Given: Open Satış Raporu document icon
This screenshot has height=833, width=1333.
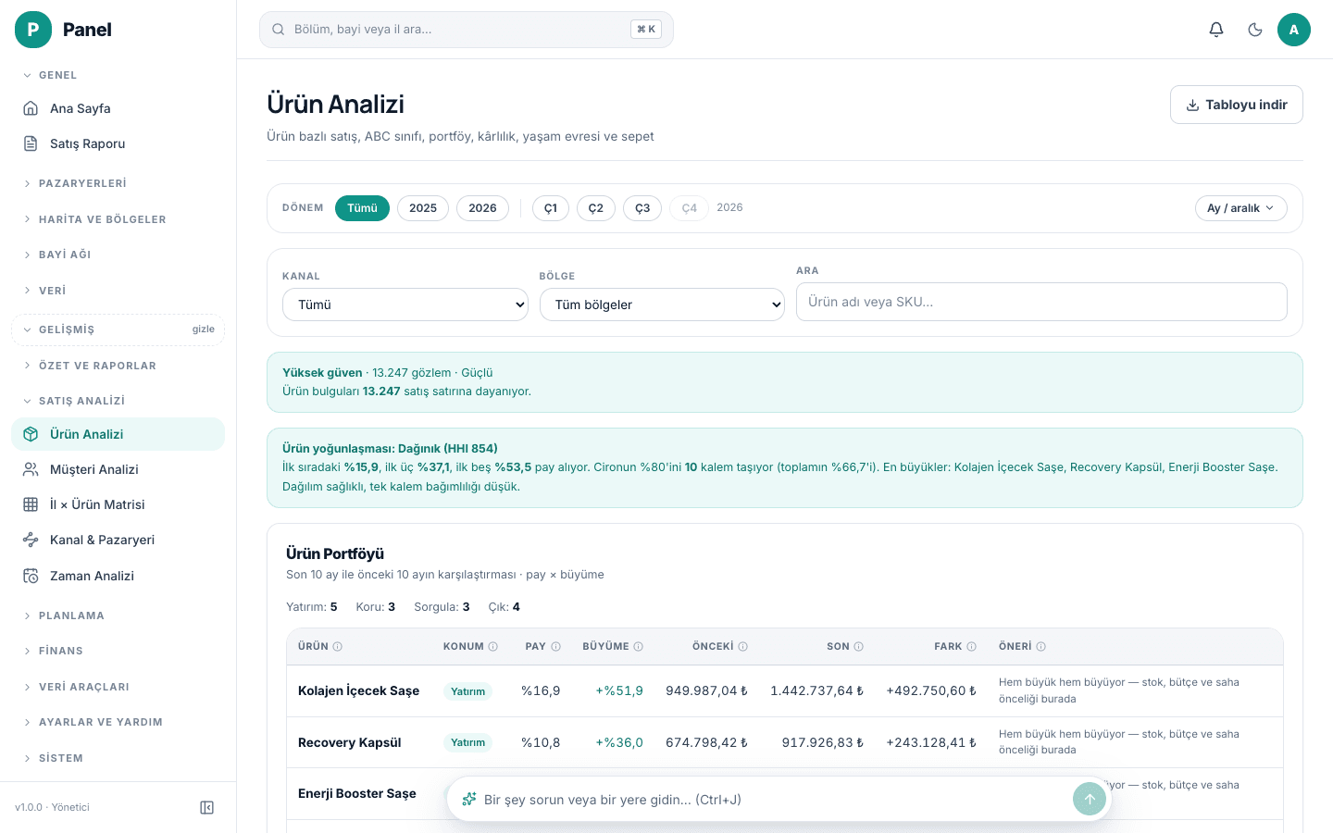Looking at the screenshot, I should (31, 143).
